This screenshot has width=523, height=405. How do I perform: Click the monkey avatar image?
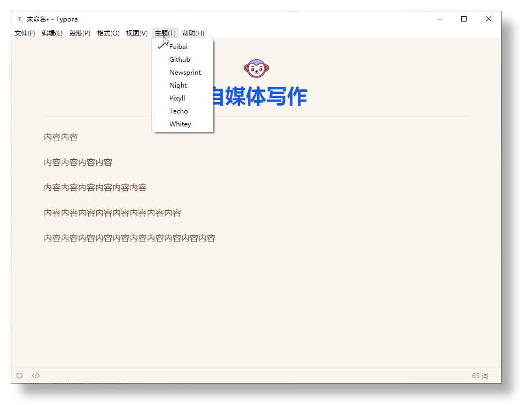tap(256, 68)
